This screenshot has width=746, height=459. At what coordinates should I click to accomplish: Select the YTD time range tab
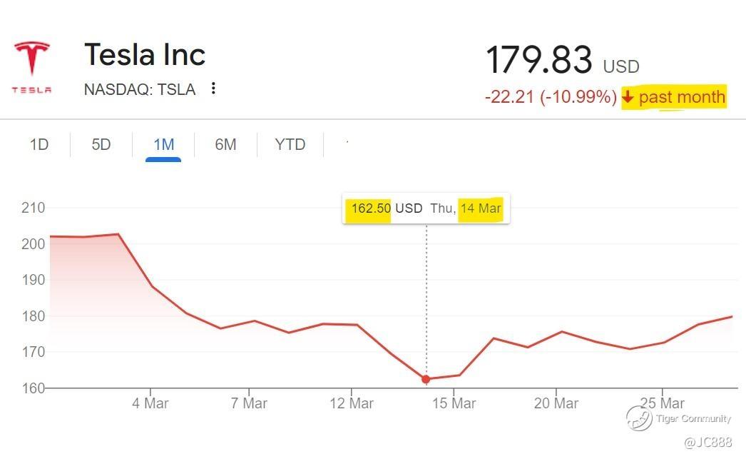click(290, 145)
